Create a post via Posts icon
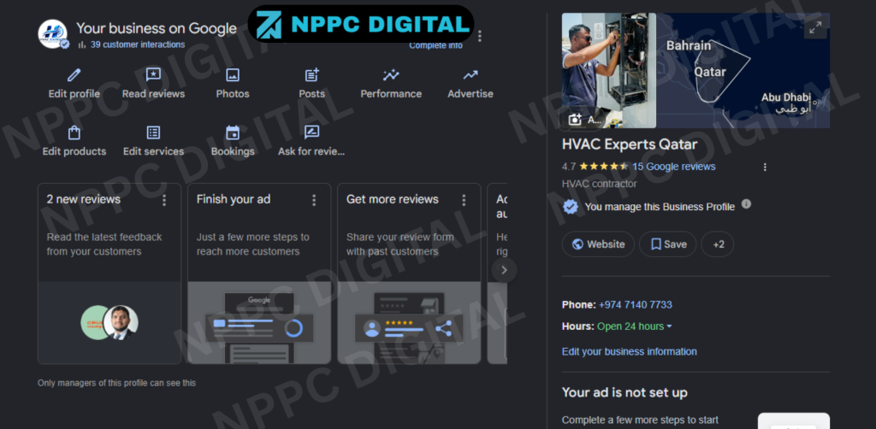 (311, 74)
